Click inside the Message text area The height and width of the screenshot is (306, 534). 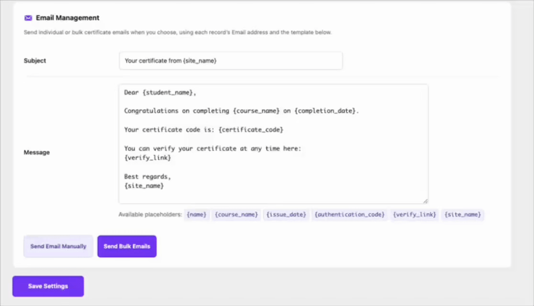pyautogui.click(x=273, y=144)
